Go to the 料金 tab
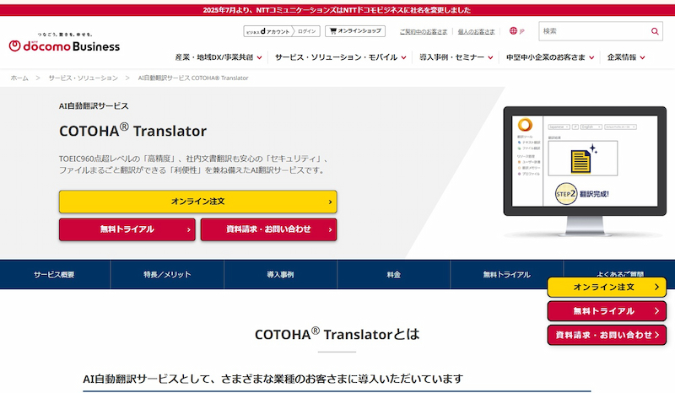 pos(393,275)
